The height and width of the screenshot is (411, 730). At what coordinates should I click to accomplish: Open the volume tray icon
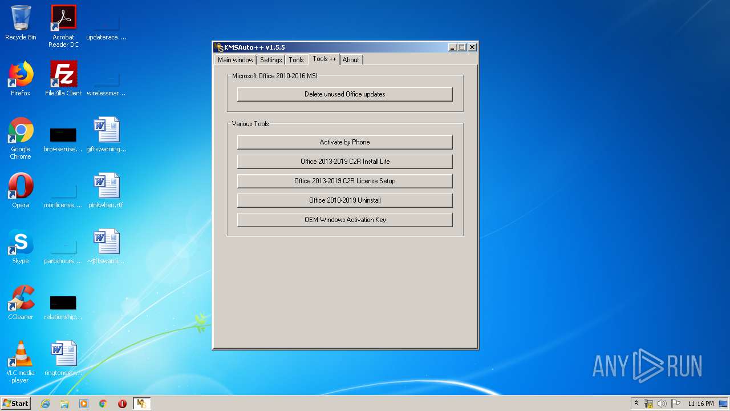pyautogui.click(x=662, y=404)
